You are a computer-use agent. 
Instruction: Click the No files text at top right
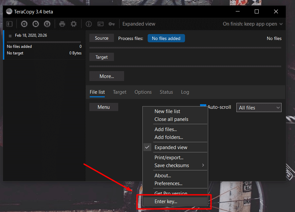(x=274, y=38)
